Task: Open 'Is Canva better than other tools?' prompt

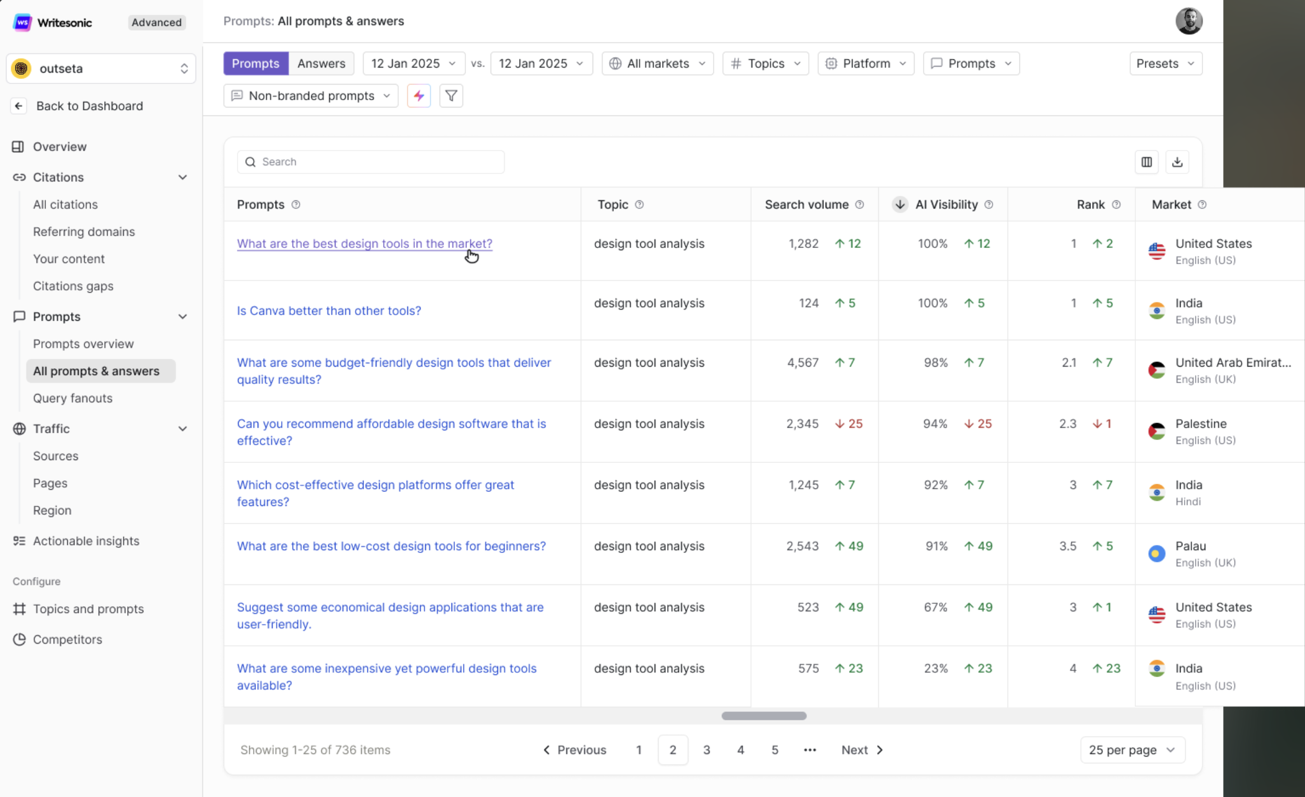Action: 329,311
